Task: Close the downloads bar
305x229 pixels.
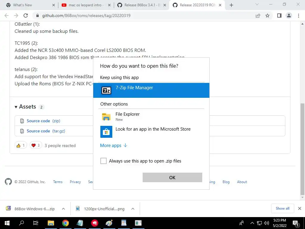Action: [300, 208]
